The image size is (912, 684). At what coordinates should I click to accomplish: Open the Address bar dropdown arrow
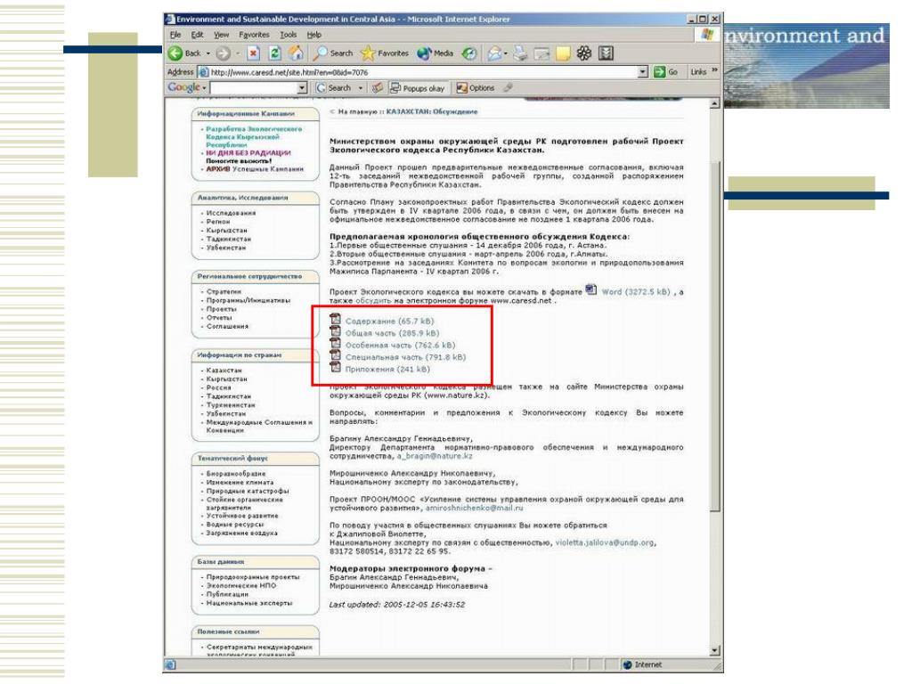tap(643, 72)
